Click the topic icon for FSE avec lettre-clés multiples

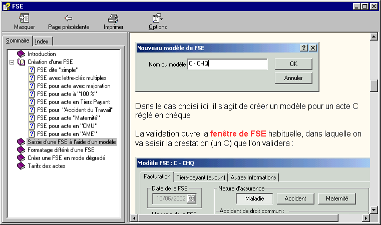[x=32, y=78]
